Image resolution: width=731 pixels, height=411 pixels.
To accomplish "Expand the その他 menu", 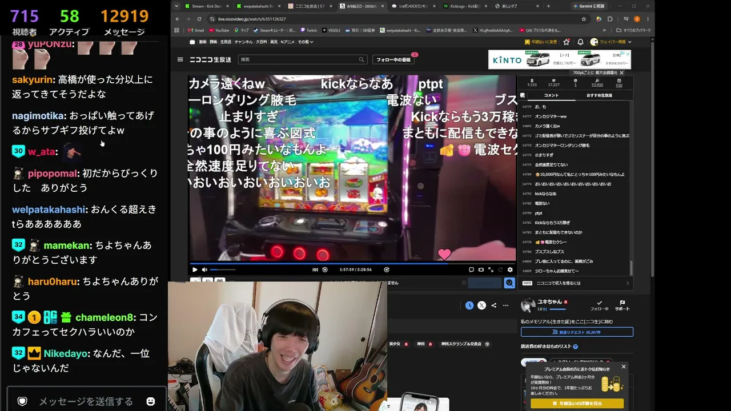I will (x=304, y=42).
